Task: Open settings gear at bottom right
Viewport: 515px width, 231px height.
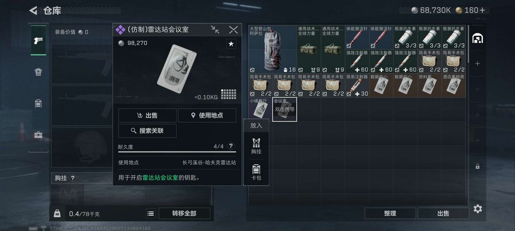Action: coord(478,209)
